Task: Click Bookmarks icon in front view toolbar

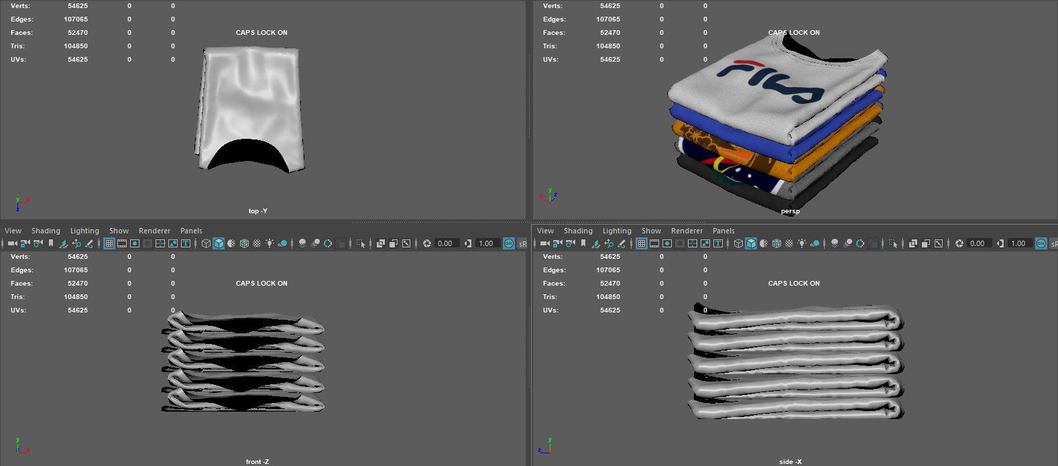Action: 51,243
